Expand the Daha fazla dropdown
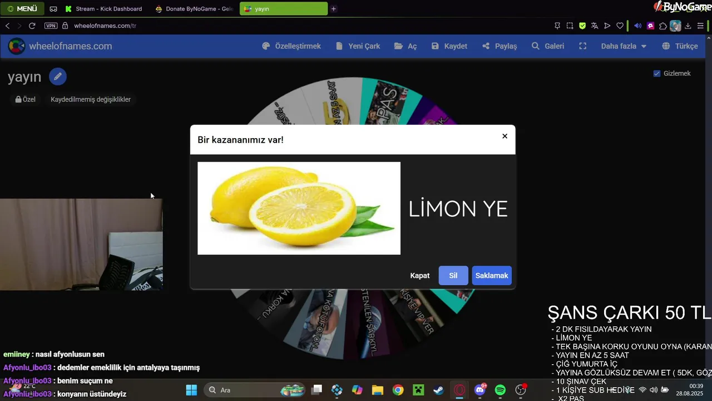The height and width of the screenshot is (401, 712). point(624,46)
